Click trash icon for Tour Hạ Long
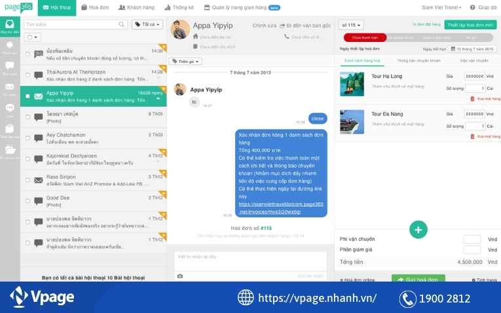This screenshot has width=501, height=313. (472, 99)
